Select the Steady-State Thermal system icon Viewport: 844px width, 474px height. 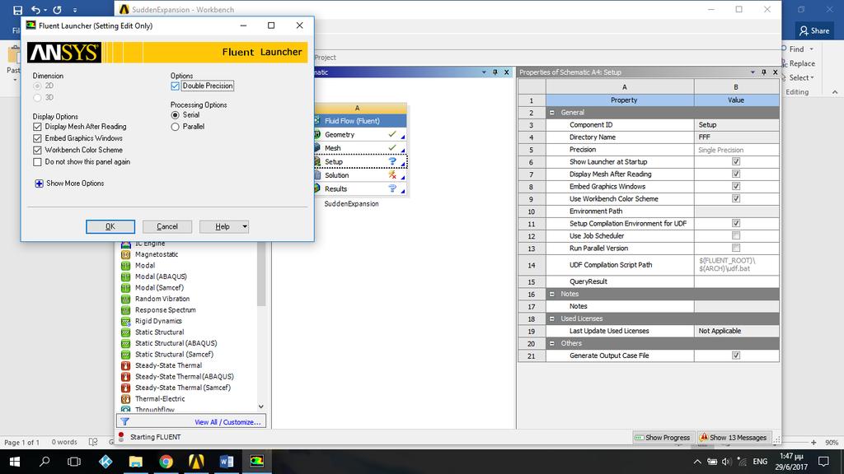[x=125, y=365]
